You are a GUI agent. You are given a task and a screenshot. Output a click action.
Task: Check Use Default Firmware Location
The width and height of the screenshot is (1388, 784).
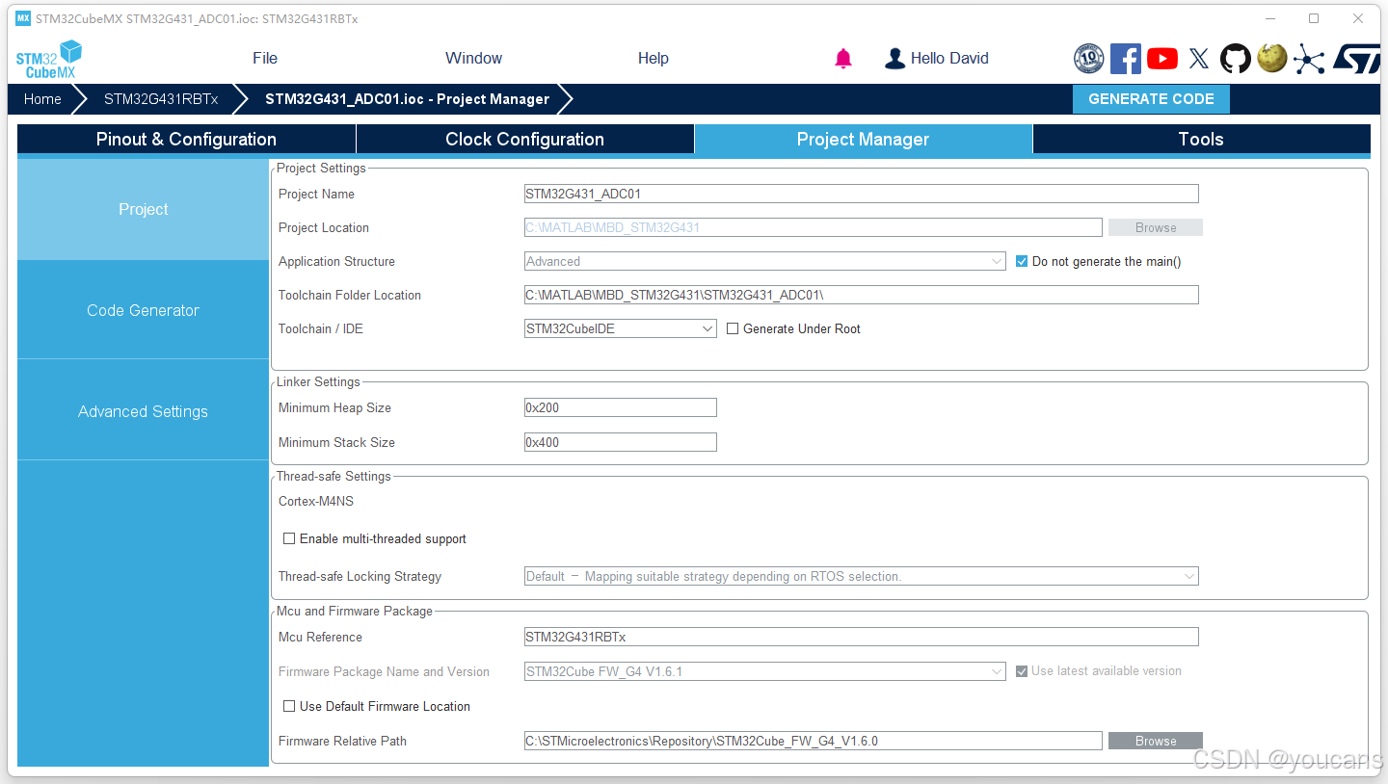[289, 706]
